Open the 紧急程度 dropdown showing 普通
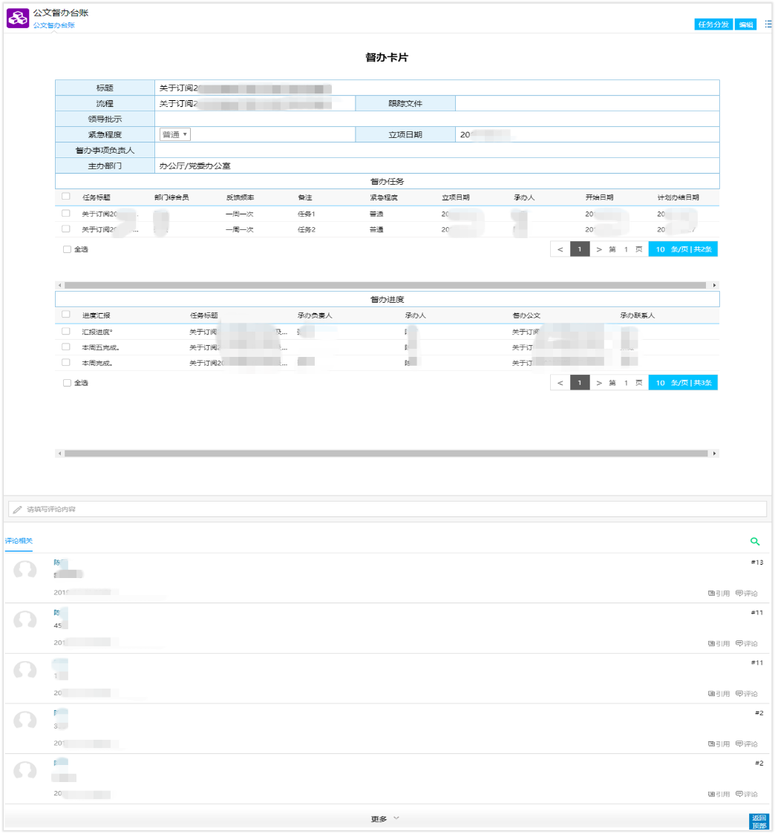The height and width of the screenshot is (834, 775). click(175, 134)
